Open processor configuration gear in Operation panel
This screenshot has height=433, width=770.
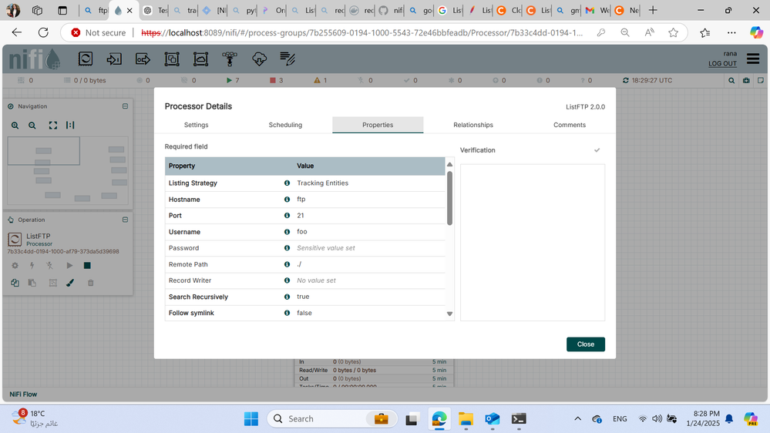(x=15, y=266)
